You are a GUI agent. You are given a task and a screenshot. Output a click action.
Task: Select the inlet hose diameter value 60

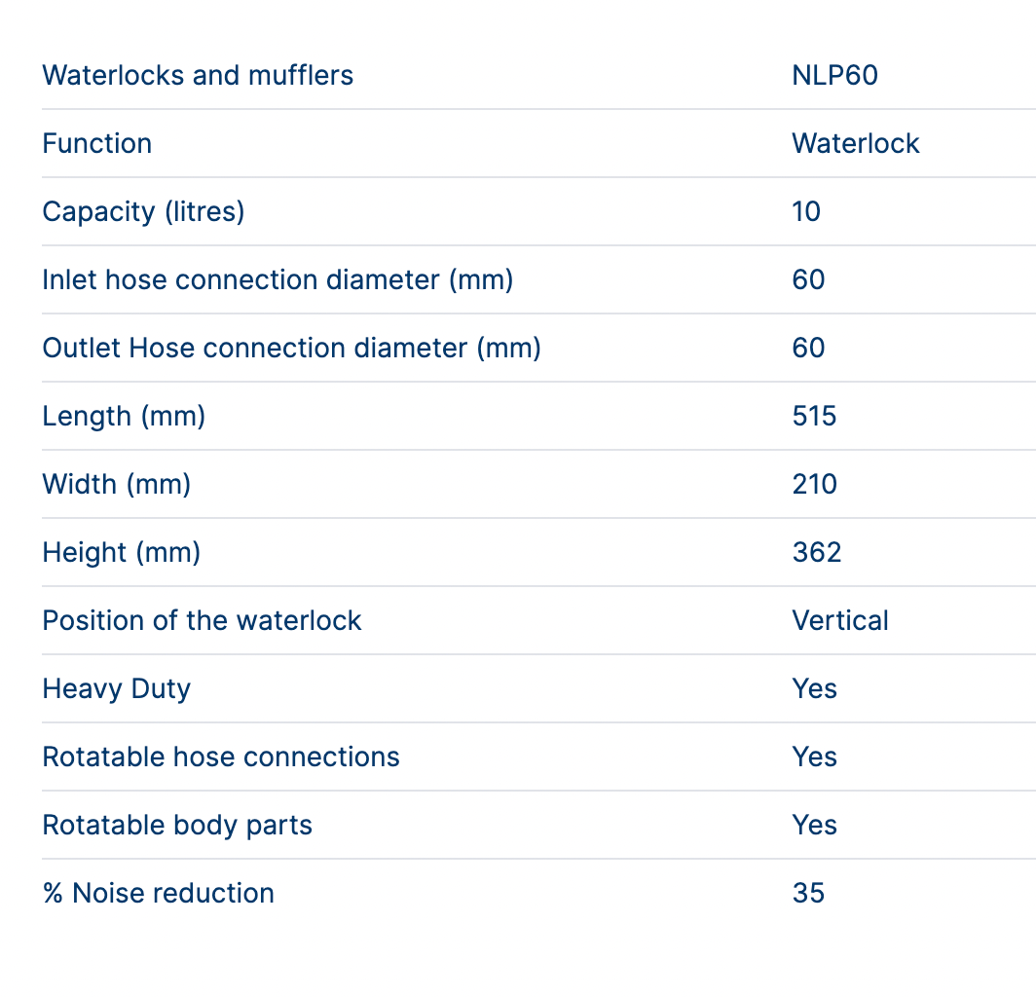(808, 279)
